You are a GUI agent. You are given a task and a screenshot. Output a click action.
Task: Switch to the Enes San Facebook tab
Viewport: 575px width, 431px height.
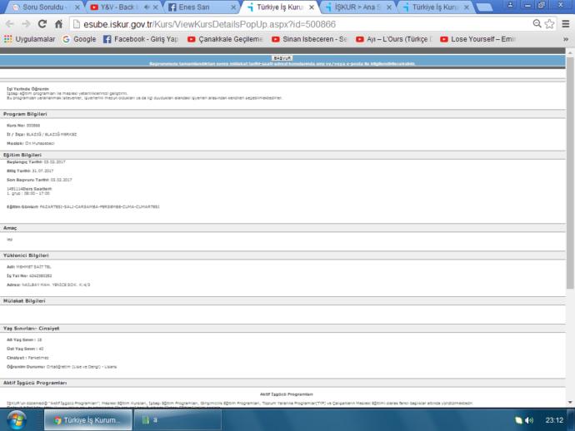[x=198, y=7]
